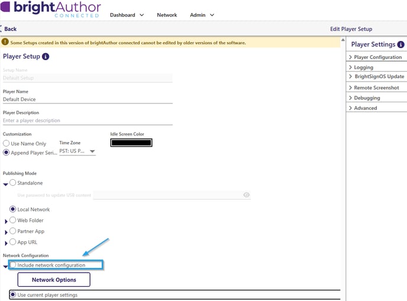Select Append Player Serial radio button

[x=7, y=153]
